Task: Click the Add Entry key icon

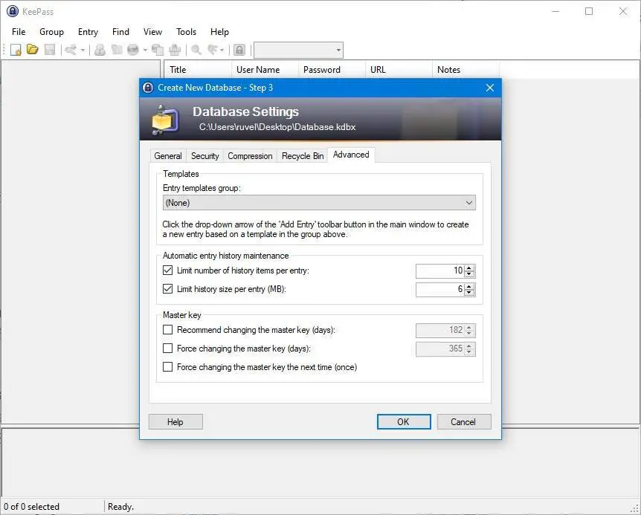Action: [x=71, y=50]
